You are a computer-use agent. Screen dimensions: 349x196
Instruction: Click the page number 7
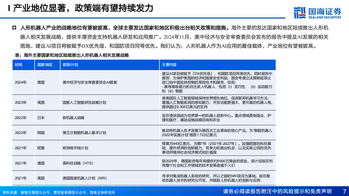point(344,191)
